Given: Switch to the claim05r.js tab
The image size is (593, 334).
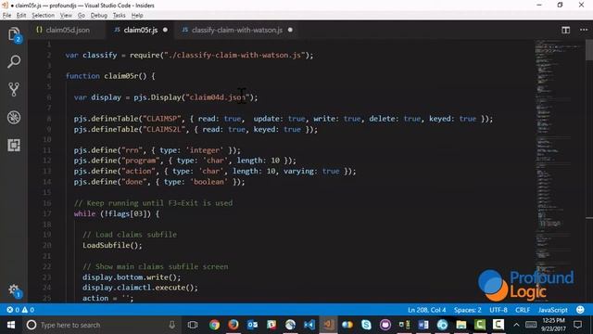Looking at the screenshot, I should (x=140, y=30).
